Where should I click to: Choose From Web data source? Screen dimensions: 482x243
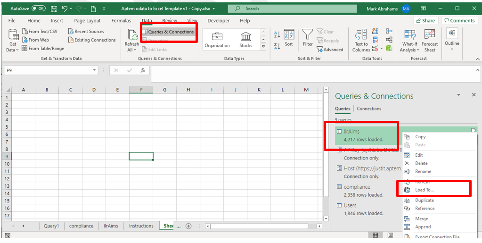pyautogui.click(x=35, y=40)
